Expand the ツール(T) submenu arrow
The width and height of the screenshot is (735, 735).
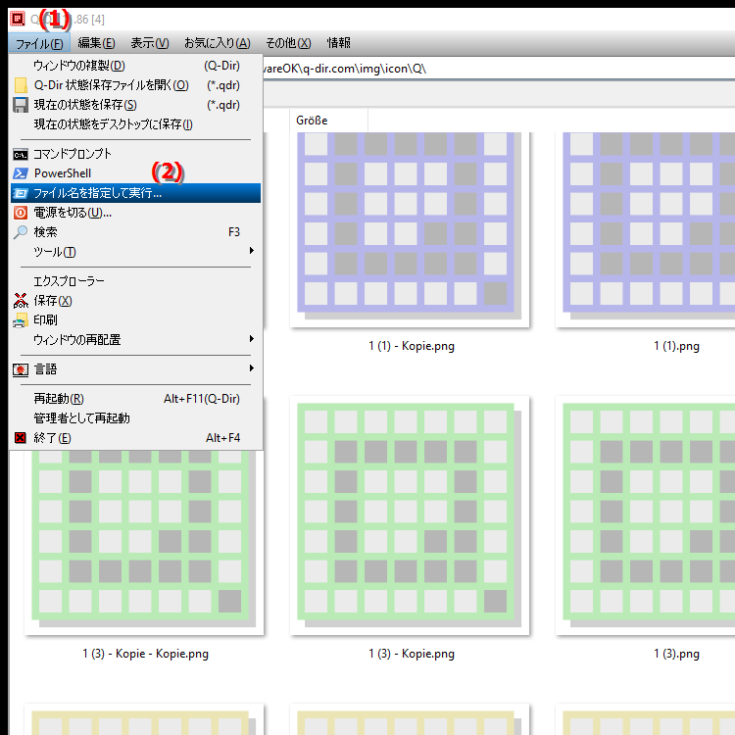coord(252,251)
